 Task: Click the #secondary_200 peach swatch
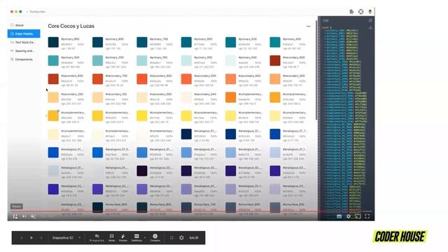(x=53, y=97)
